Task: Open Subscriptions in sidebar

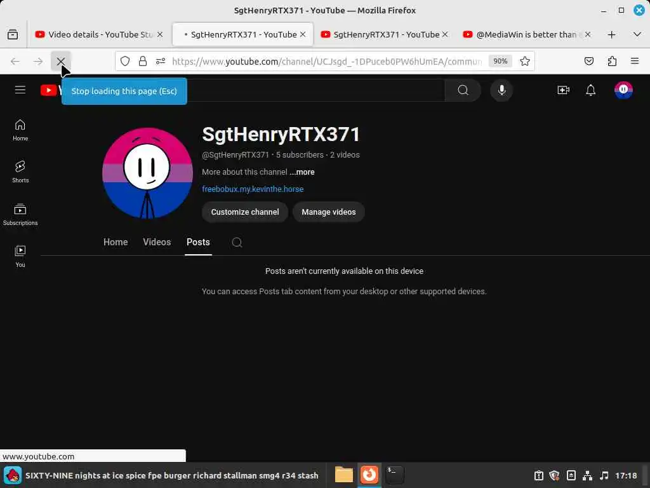Action: (x=20, y=215)
